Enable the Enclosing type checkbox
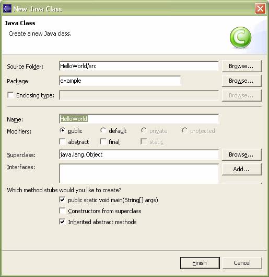Image resolution: width=269 pixels, height=277 pixels. (x=10, y=95)
